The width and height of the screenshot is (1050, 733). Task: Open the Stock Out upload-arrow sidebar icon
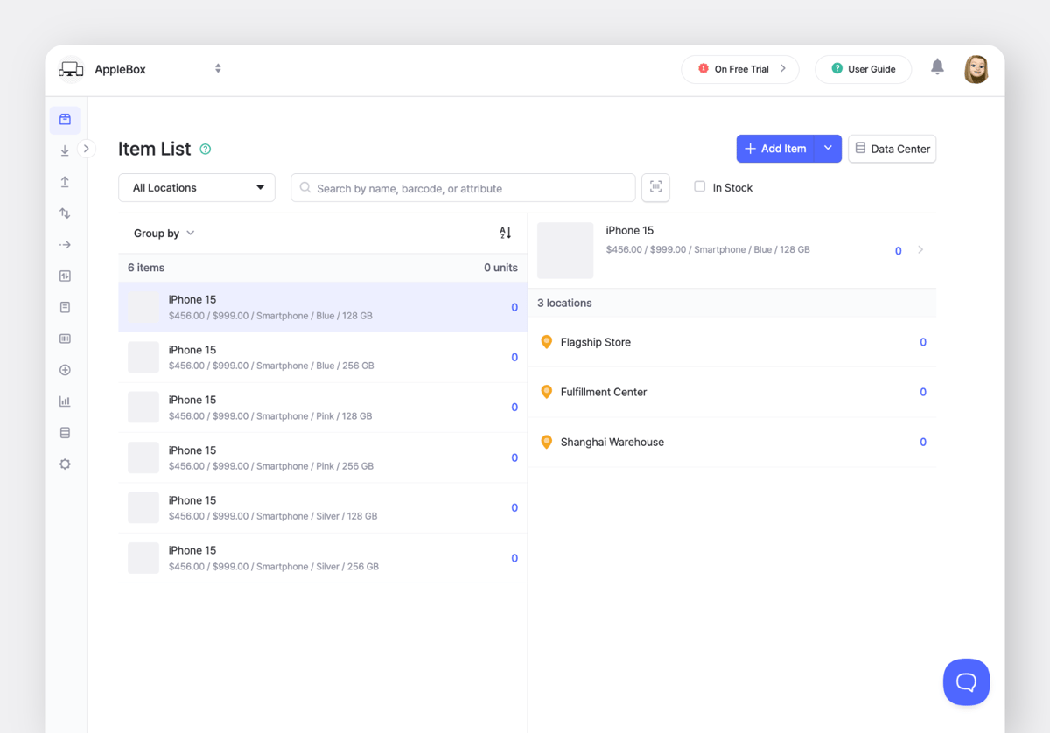tap(65, 182)
